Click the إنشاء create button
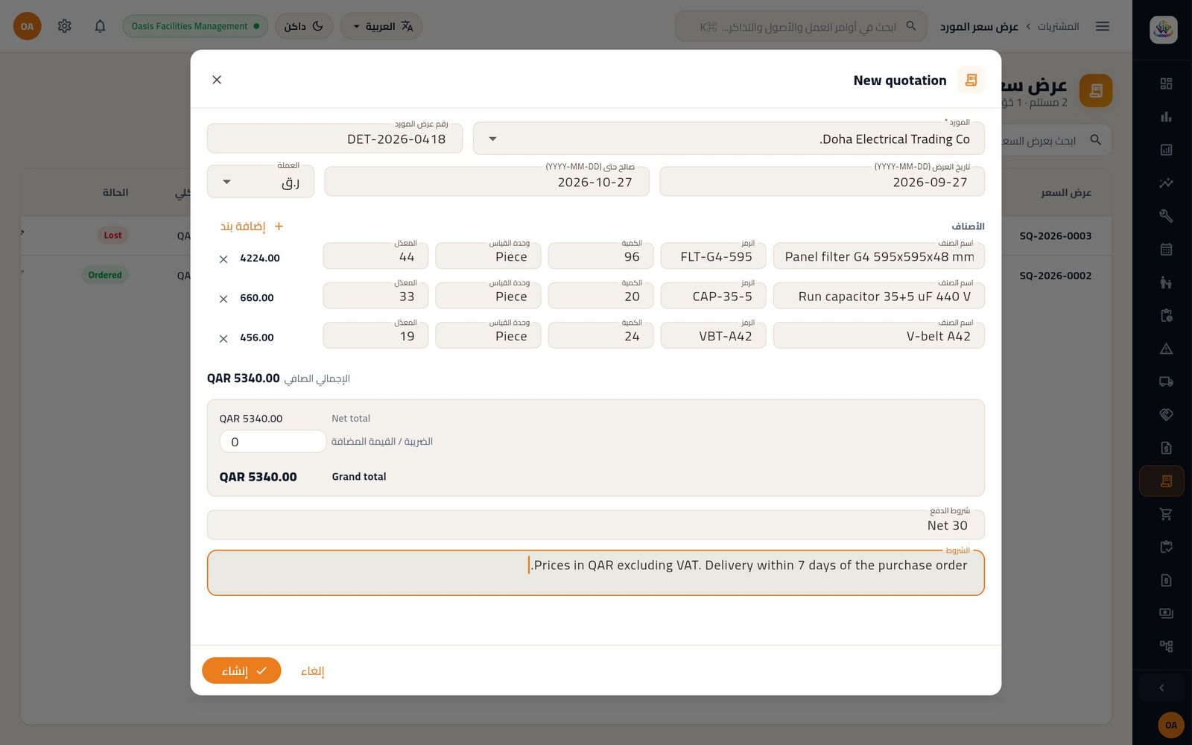1192x745 pixels. coord(241,670)
